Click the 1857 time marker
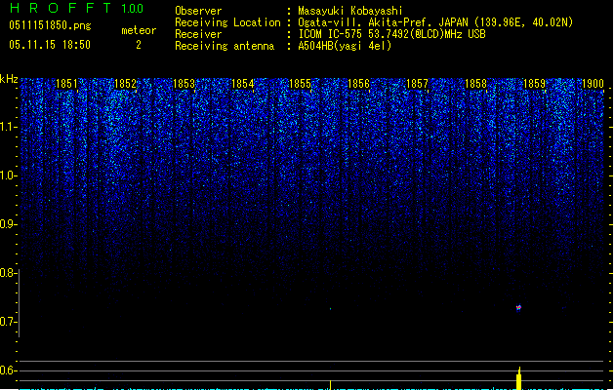Image resolution: width=614 pixels, height=390 pixels. click(x=417, y=84)
